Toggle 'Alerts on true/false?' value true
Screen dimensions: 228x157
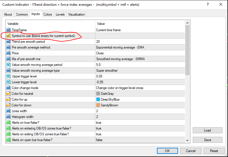point(99,123)
